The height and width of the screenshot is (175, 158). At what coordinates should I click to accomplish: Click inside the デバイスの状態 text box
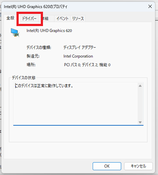[78, 104]
